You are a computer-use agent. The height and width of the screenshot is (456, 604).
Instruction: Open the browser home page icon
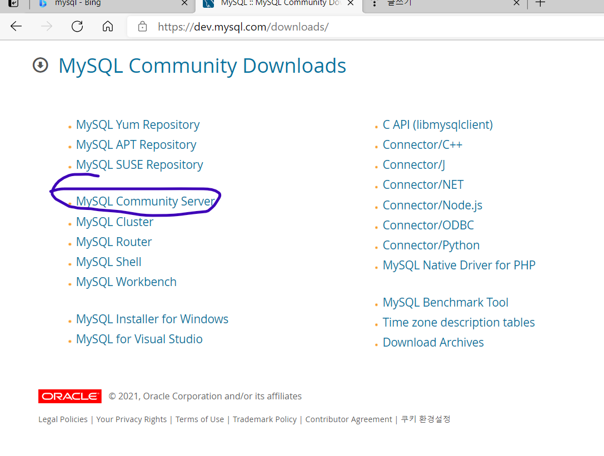point(108,26)
